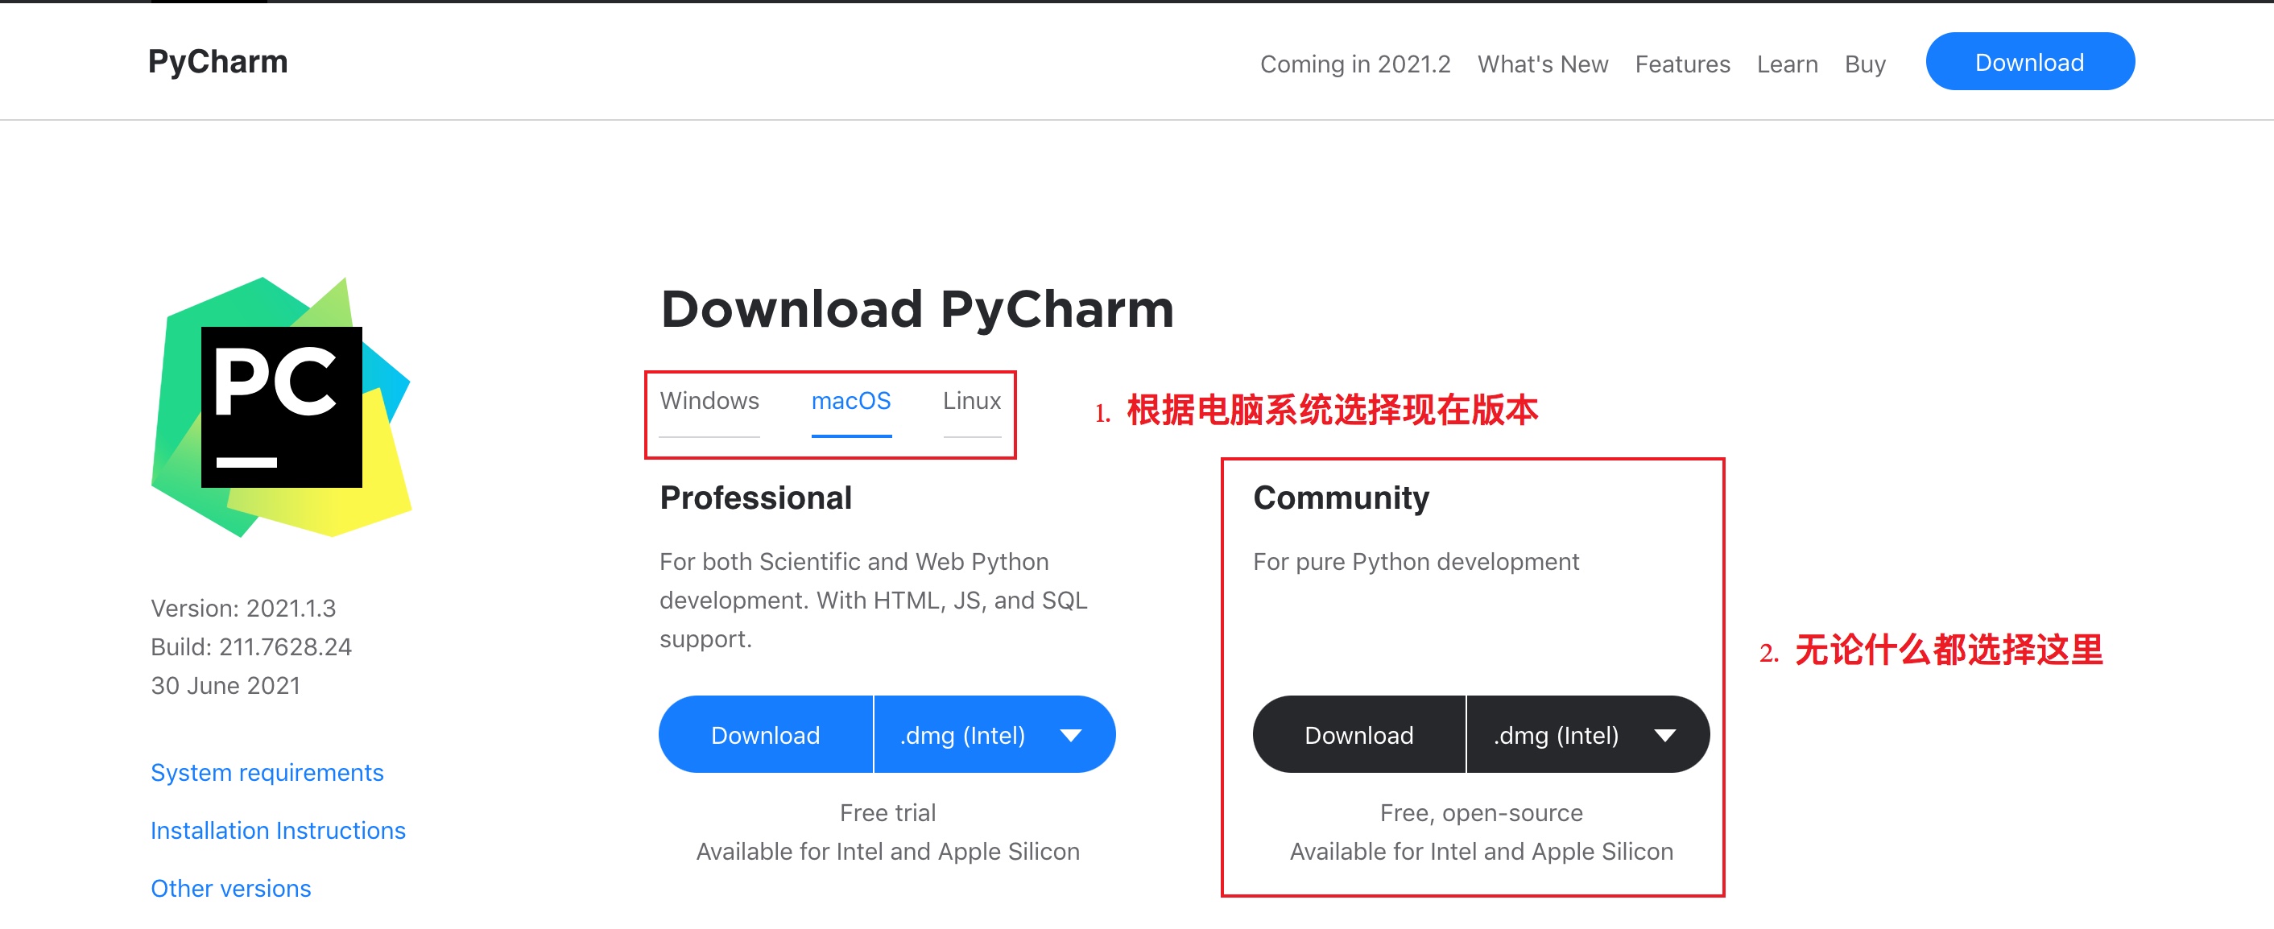
Task: Open System requirements link
Action: (x=267, y=772)
